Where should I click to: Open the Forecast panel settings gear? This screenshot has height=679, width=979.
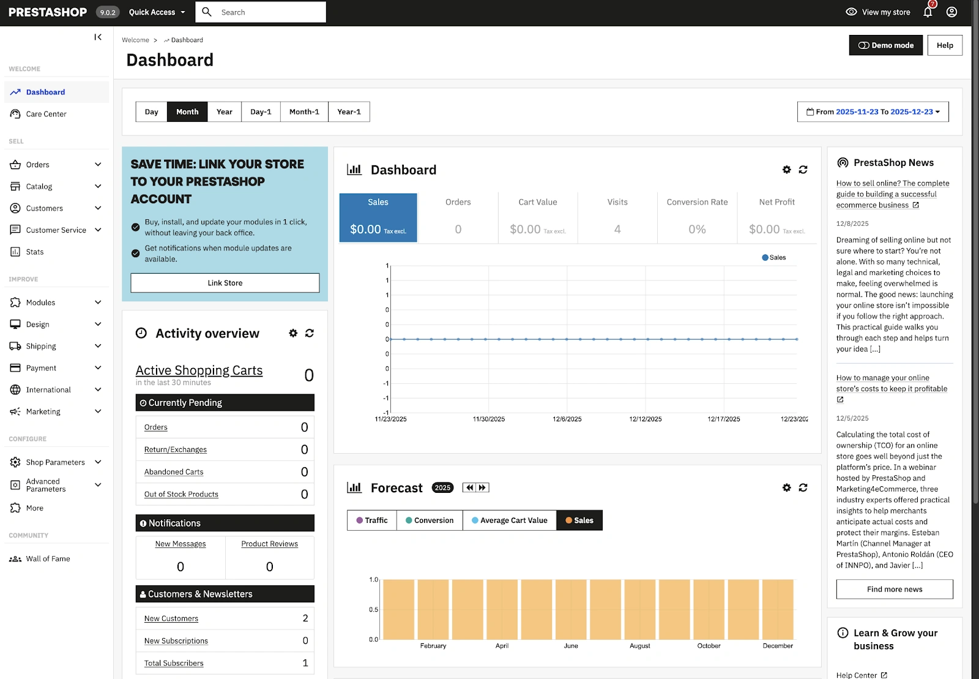coord(786,487)
